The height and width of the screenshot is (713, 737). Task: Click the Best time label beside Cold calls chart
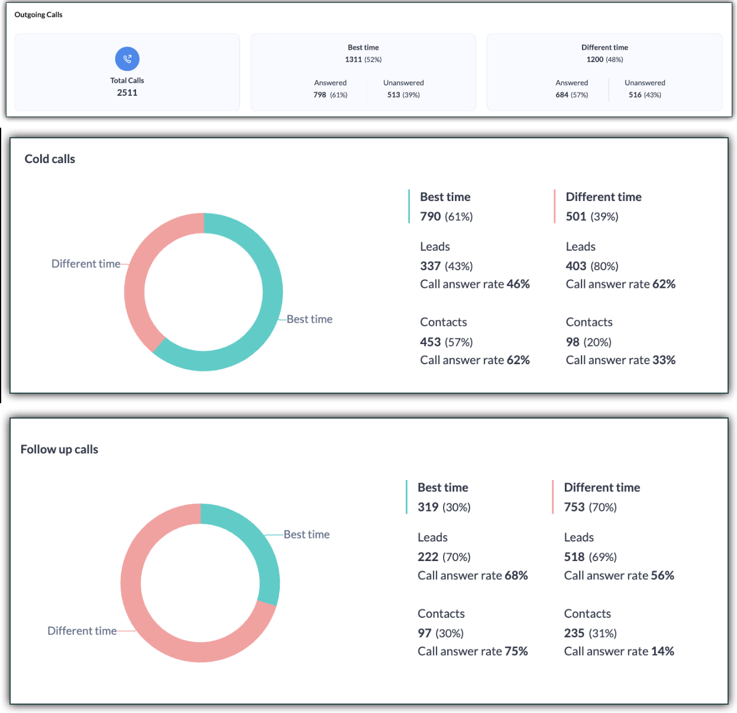[309, 319]
